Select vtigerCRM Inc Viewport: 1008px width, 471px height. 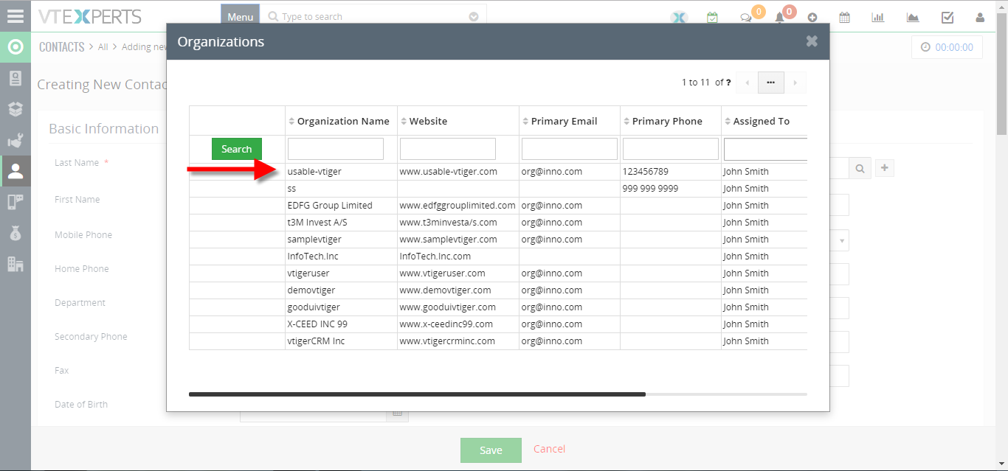coord(316,341)
